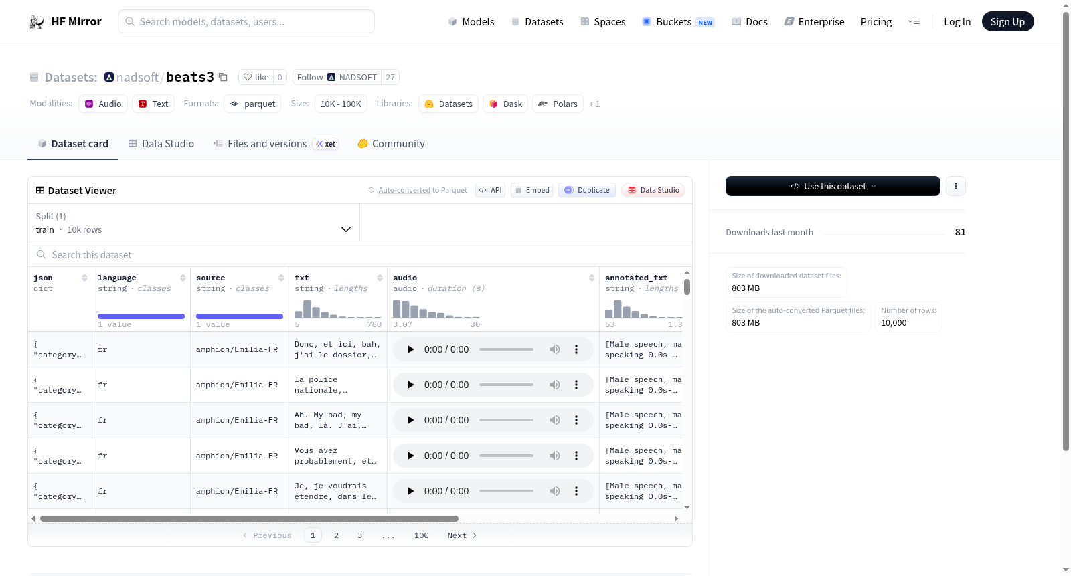Select the Polars library tag
This screenshot has height=576, width=1071.
pyautogui.click(x=558, y=104)
